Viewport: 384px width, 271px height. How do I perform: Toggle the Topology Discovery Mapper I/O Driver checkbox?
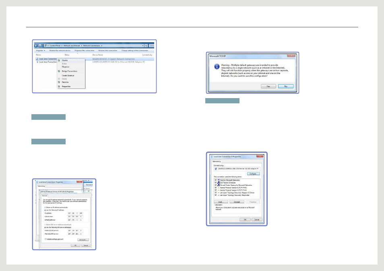215,193
